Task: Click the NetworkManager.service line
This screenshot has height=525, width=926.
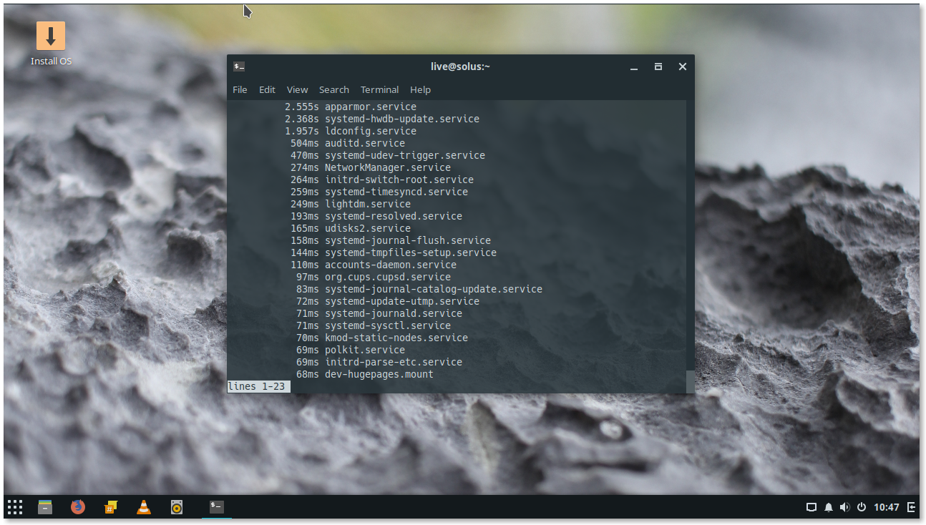Action: coord(371,167)
